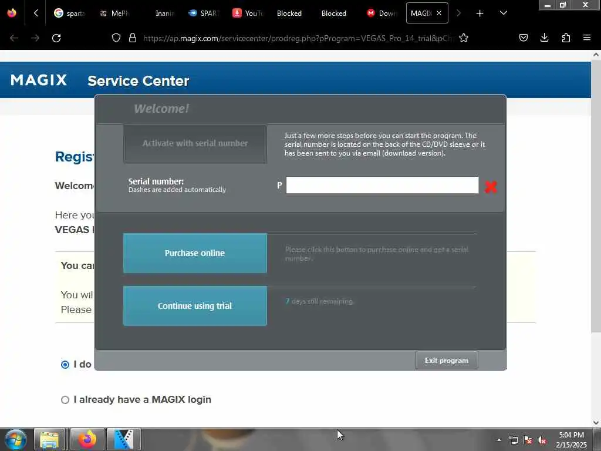Switch to the MePh tab
Image resolution: width=601 pixels, height=451 pixels.
pos(114,13)
